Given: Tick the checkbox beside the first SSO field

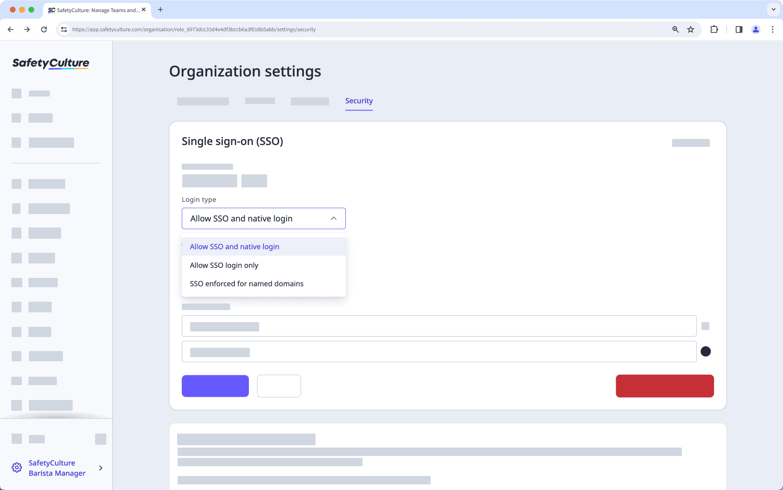Looking at the screenshot, I should 706,326.
